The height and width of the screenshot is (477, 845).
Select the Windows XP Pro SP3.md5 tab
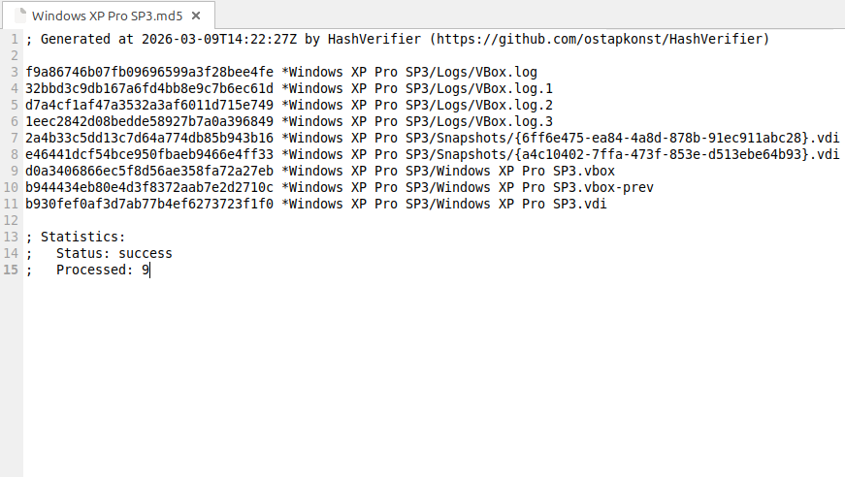pos(109,16)
